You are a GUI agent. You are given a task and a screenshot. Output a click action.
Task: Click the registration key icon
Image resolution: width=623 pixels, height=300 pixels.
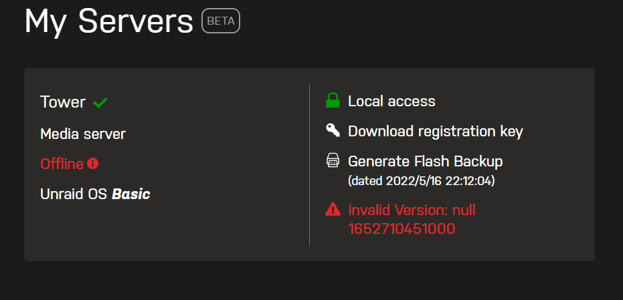333,130
